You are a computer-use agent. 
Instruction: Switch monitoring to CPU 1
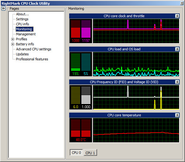(x=90, y=153)
